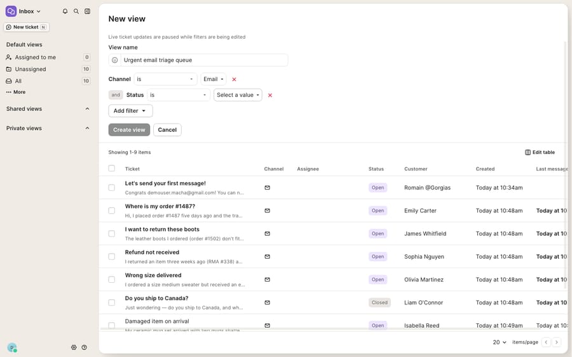Cancel creating the new view
The image size is (572, 357).
click(x=167, y=130)
